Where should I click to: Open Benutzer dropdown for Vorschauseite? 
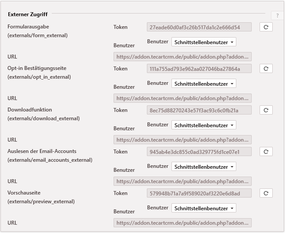pos(203,208)
